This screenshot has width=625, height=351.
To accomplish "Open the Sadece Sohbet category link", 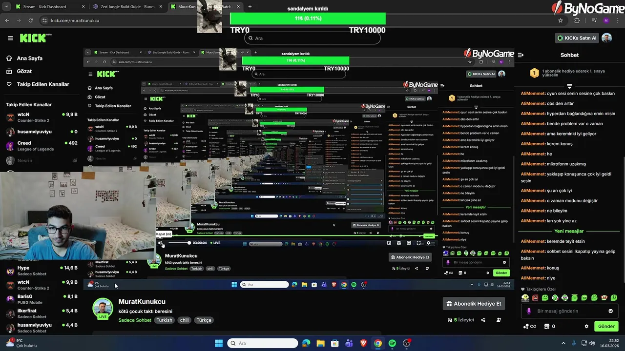I will (x=135, y=320).
